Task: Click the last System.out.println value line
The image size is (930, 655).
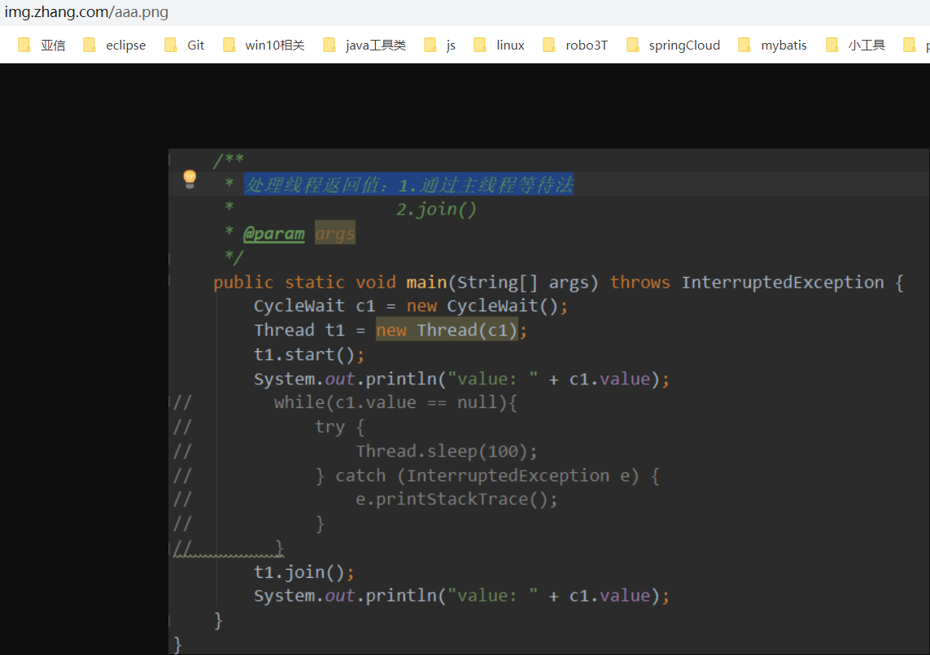Action: 462,595
